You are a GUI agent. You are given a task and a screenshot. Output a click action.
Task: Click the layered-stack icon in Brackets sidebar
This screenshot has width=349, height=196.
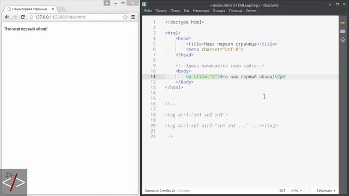[x=343, y=40]
